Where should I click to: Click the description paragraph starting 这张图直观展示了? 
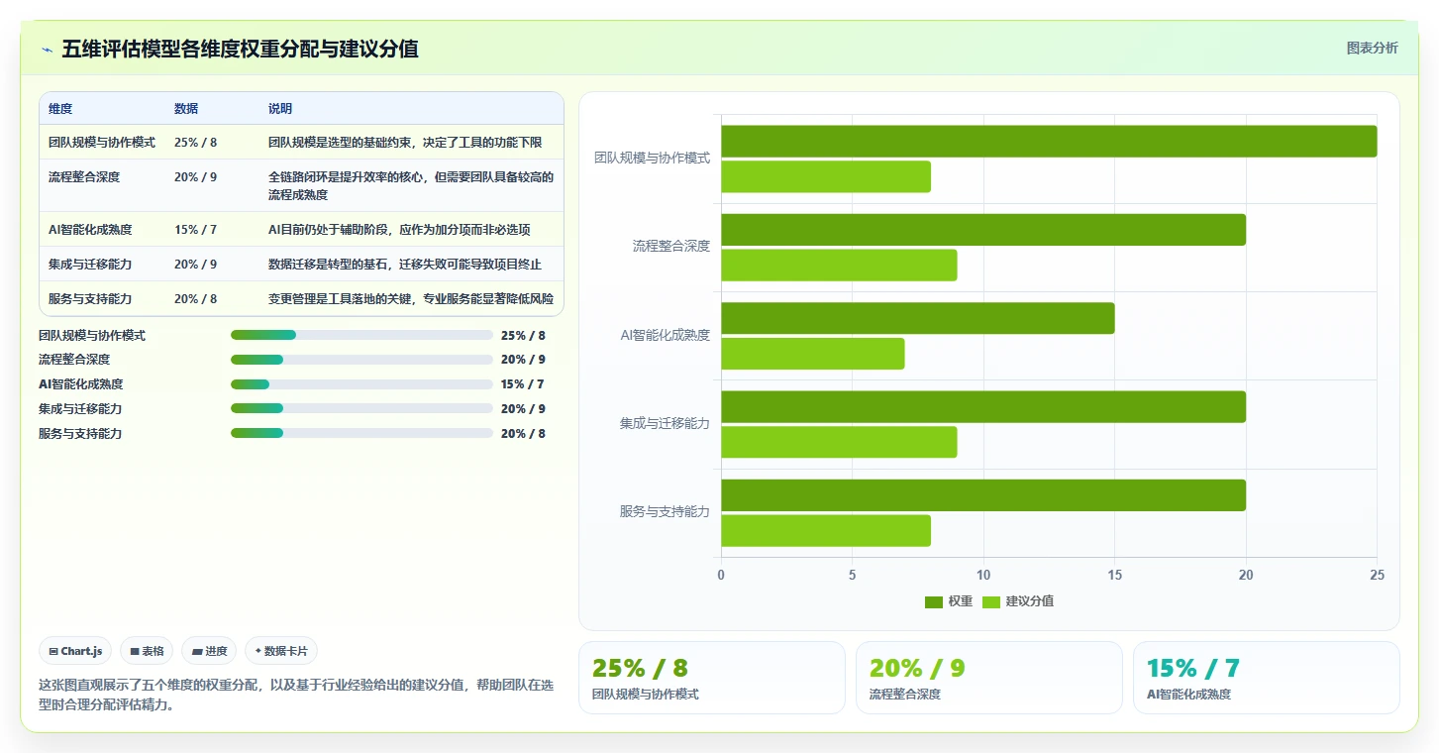pyautogui.click(x=296, y=695)
